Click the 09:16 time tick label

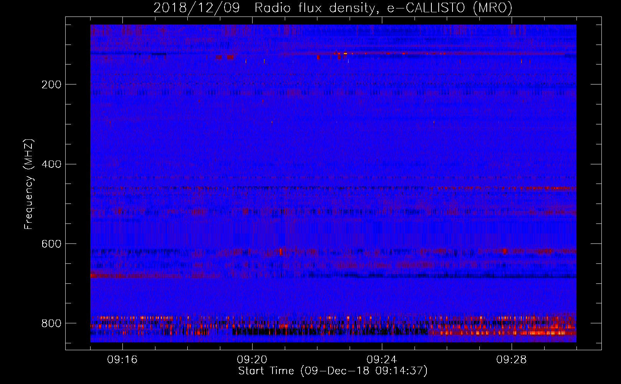(122, 360)
